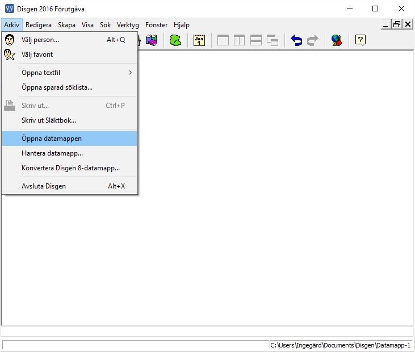The width and height of the screenshot is (415, 352).
Task: Open the green map icon
Action: pos(175,40)
